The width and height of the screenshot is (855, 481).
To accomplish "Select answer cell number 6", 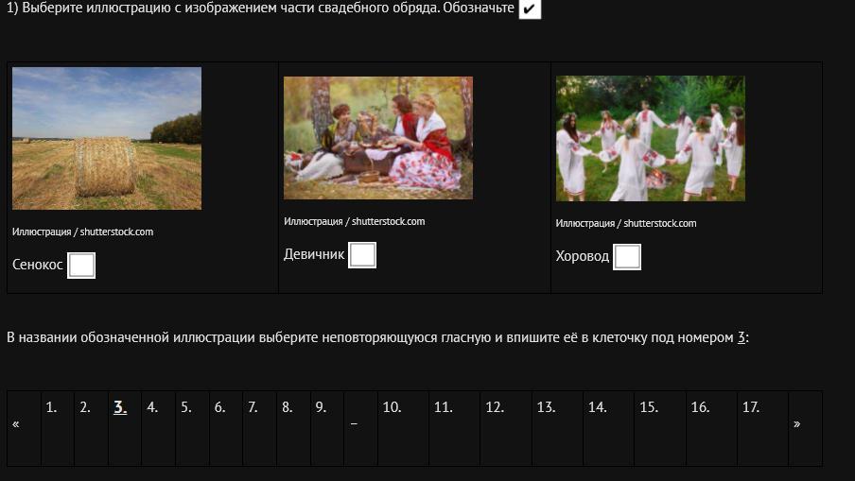I will pyautogui.click(x=226, y=428).
